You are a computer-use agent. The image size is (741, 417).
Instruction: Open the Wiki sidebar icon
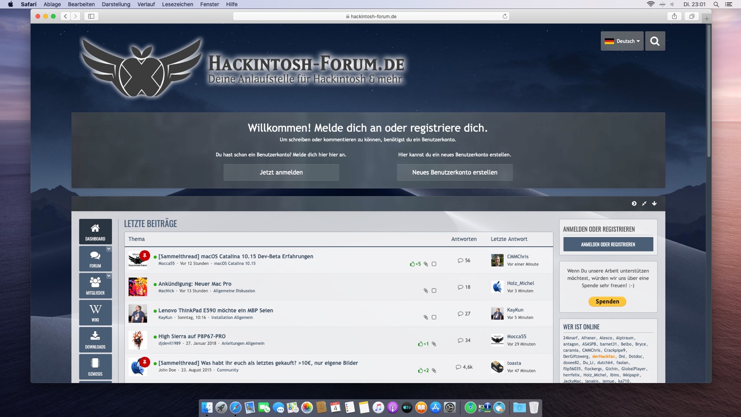95,312
